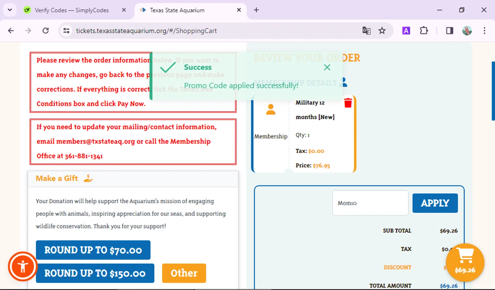Click the DISCOUNT label
This screenshot has height=290, width=495.
click(397, 268)
